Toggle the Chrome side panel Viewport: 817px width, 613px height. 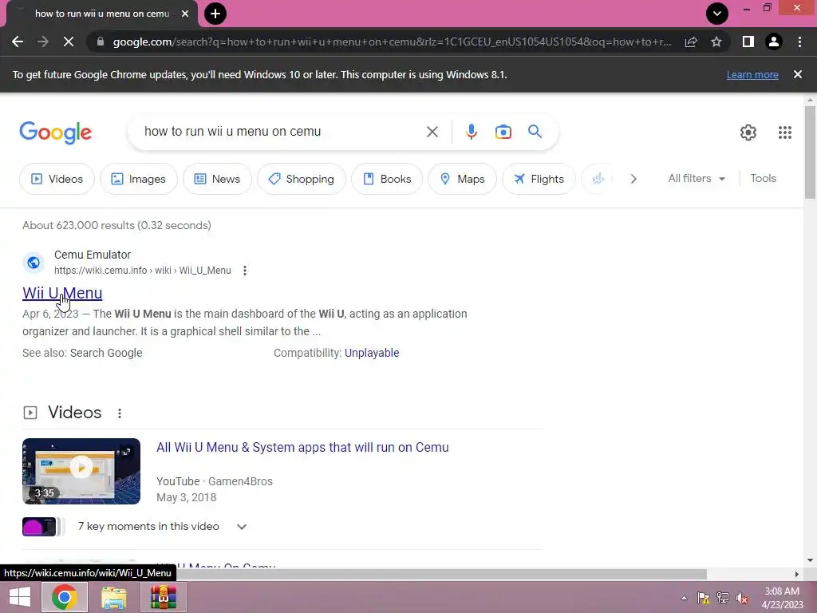click(x=748, y=42)
